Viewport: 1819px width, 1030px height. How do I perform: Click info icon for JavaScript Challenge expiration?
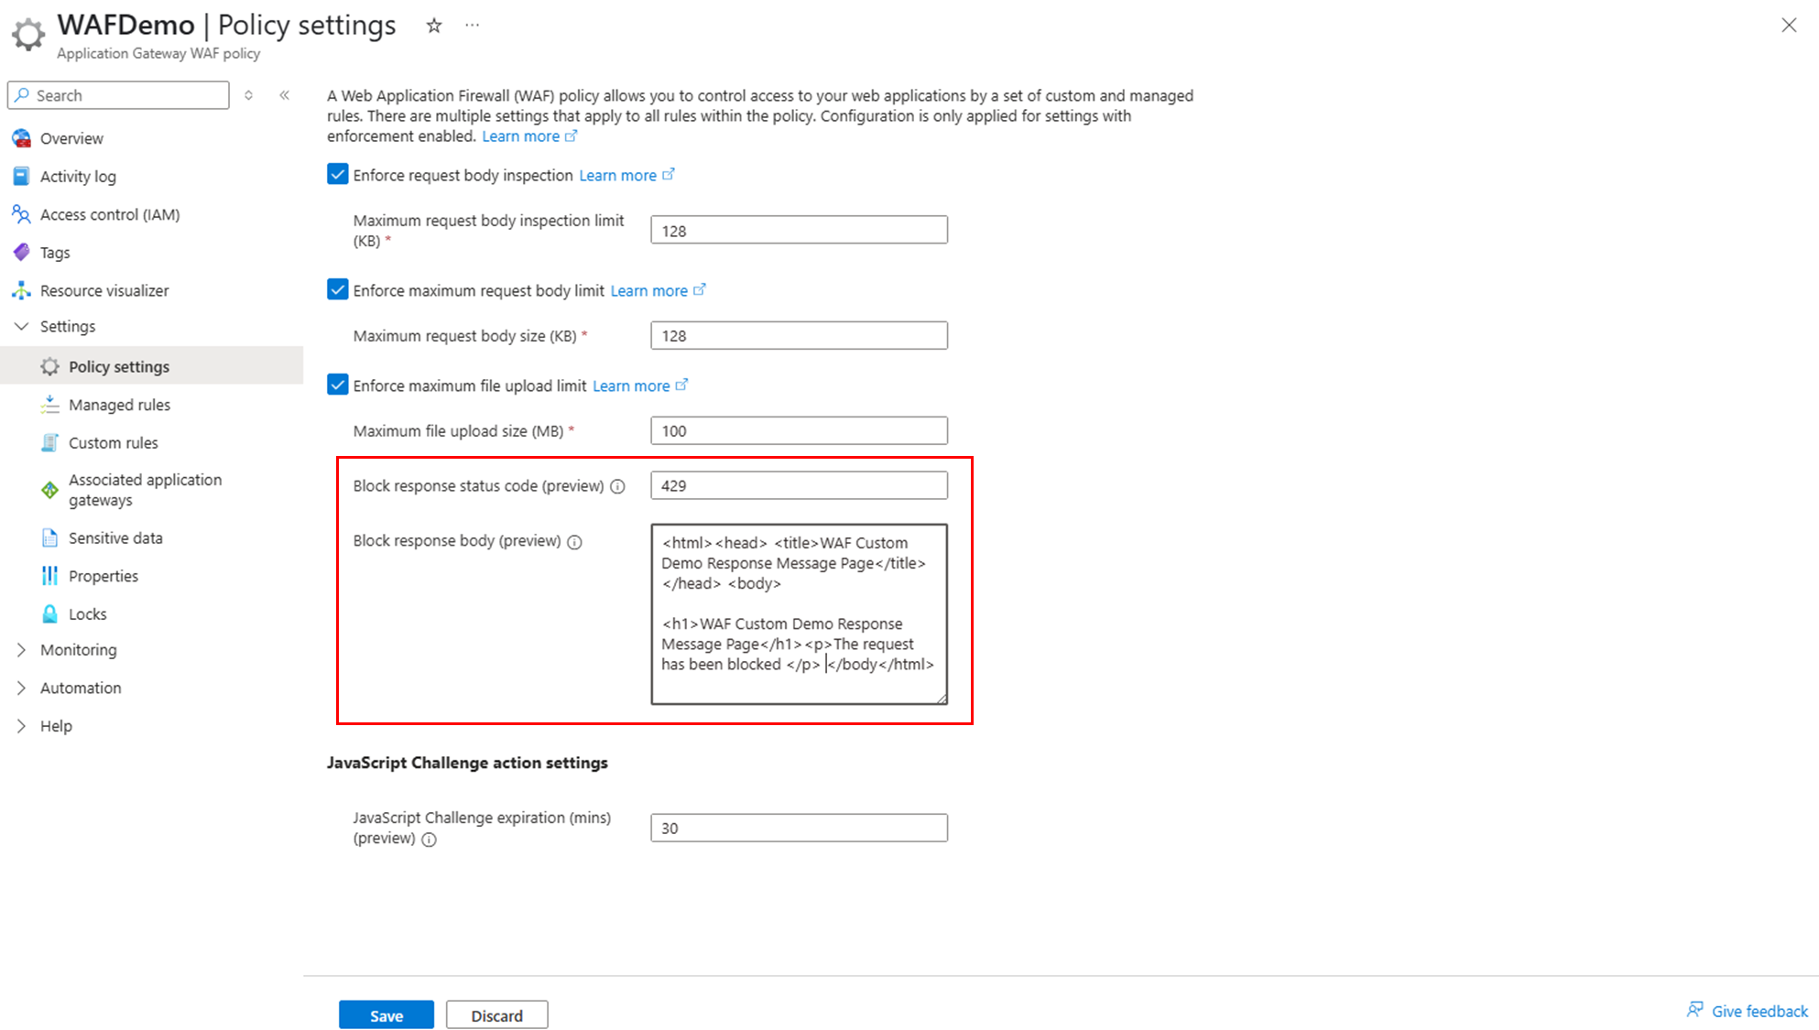[429, 839]
